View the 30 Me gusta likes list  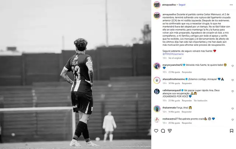coord(174,83)
